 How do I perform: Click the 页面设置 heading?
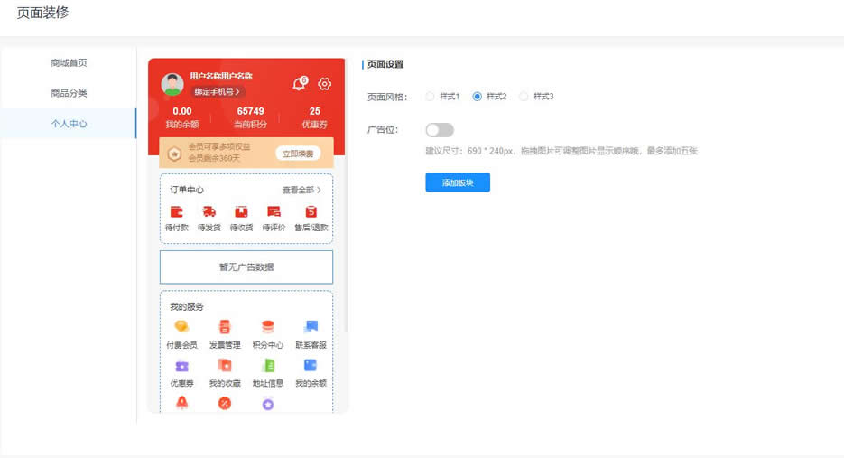(385, 64)
